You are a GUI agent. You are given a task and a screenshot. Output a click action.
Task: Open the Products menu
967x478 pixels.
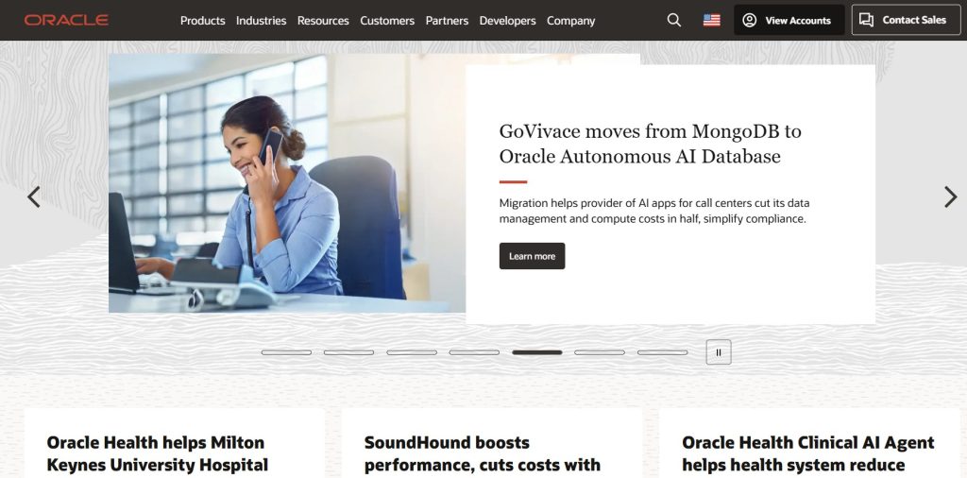pos(203,20)
